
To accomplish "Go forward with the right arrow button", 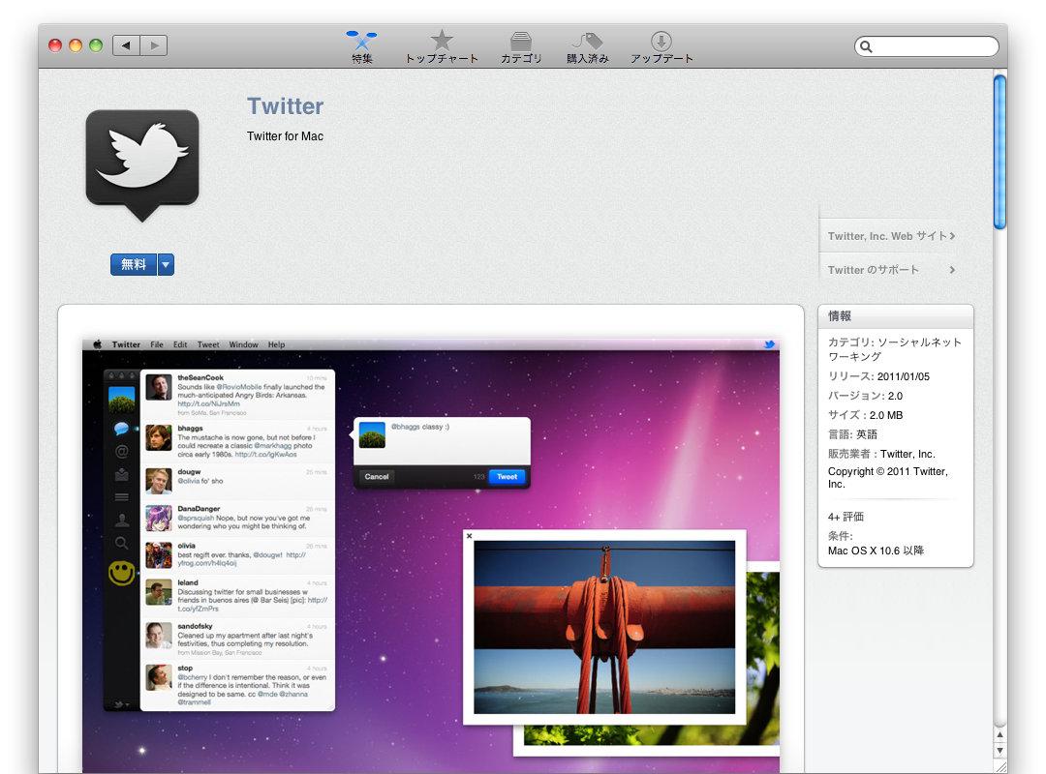I will 154,45.
